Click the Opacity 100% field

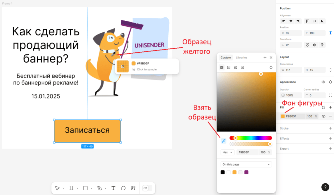pyautogui.click(x=291, y=95)
